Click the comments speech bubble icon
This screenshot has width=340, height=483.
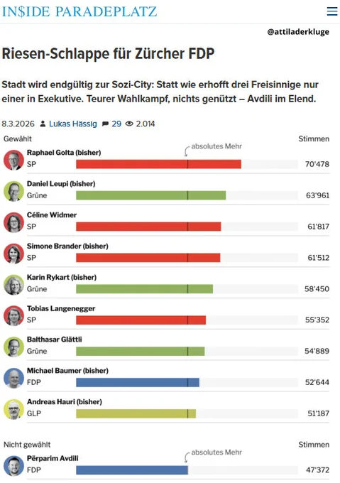click(105, 124)
